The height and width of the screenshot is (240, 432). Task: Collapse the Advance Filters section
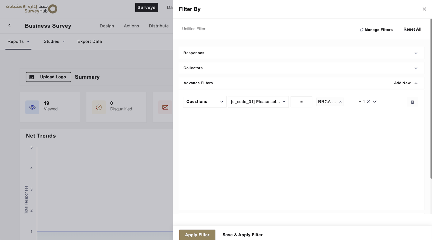click(x=416, y=83)
